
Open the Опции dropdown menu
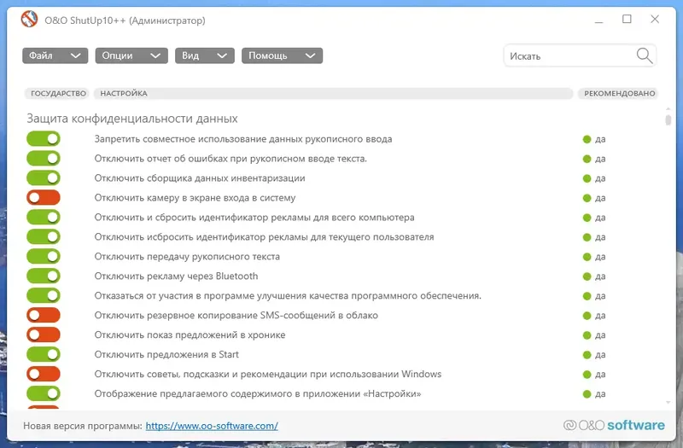tap(131, 55)
